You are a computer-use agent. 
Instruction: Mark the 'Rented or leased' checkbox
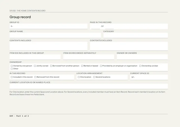(x=82, y=66)
